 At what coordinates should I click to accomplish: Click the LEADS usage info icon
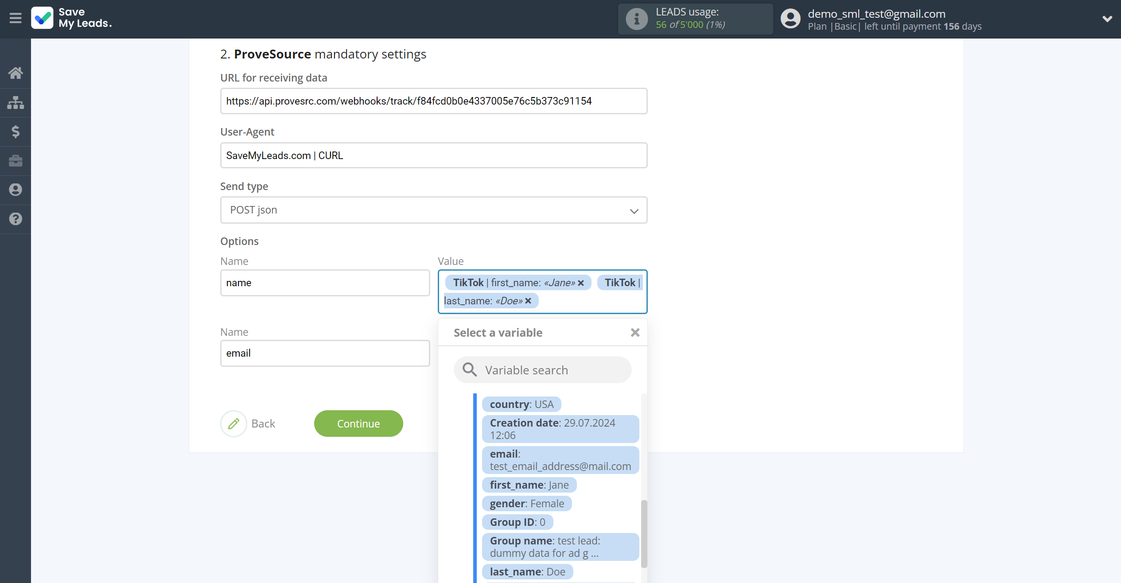[636, 19]
